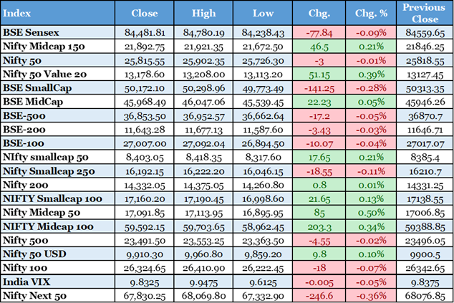
Task: Select the Nifty Next 50 row label
Action: pyautogui.click(x=37, y=294)
